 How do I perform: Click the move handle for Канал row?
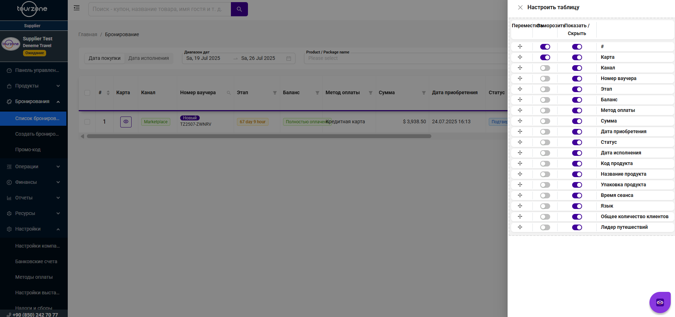pos(520,68)
